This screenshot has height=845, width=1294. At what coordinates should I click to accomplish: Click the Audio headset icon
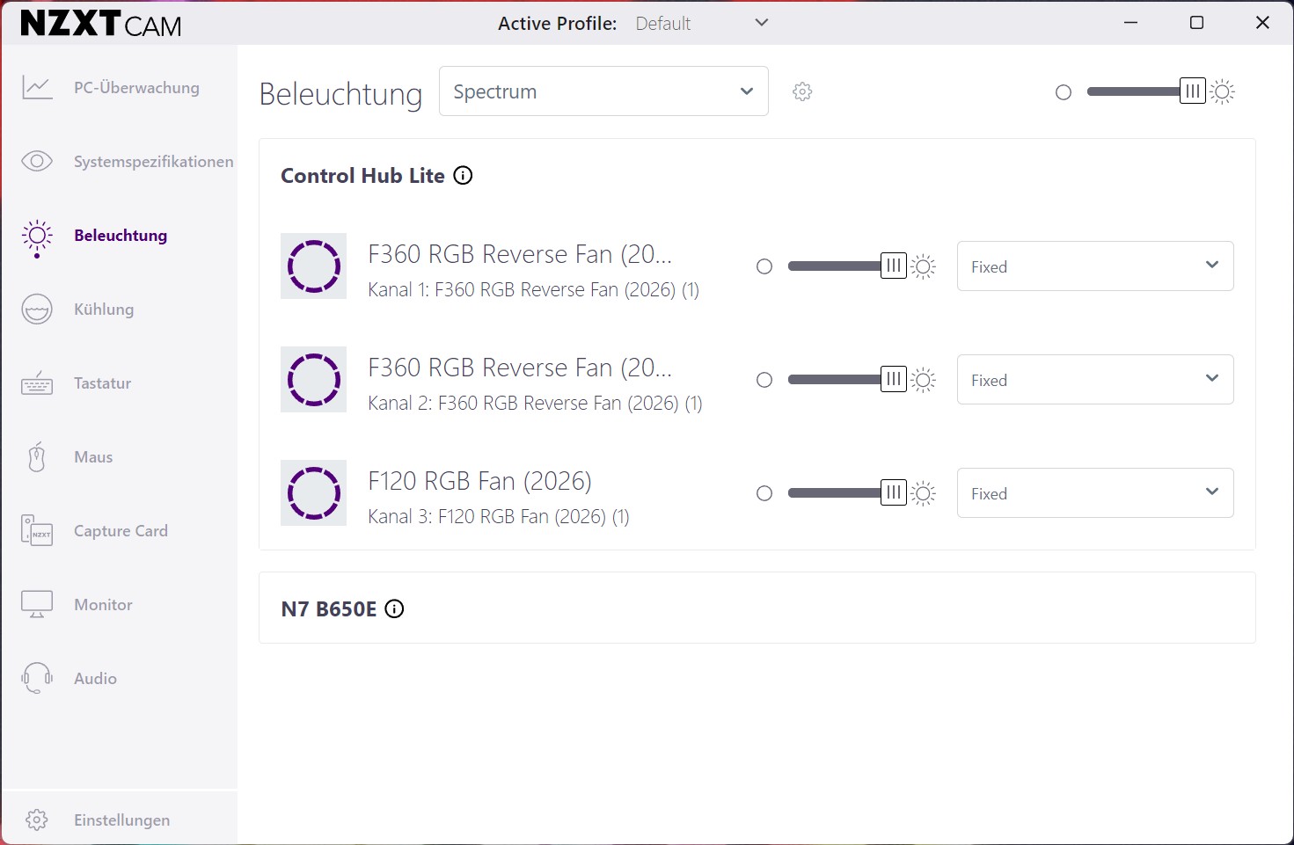coord(37,678)
